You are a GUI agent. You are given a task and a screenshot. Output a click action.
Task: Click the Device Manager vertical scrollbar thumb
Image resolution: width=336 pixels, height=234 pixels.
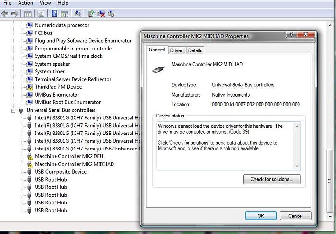tap(330, 181)
